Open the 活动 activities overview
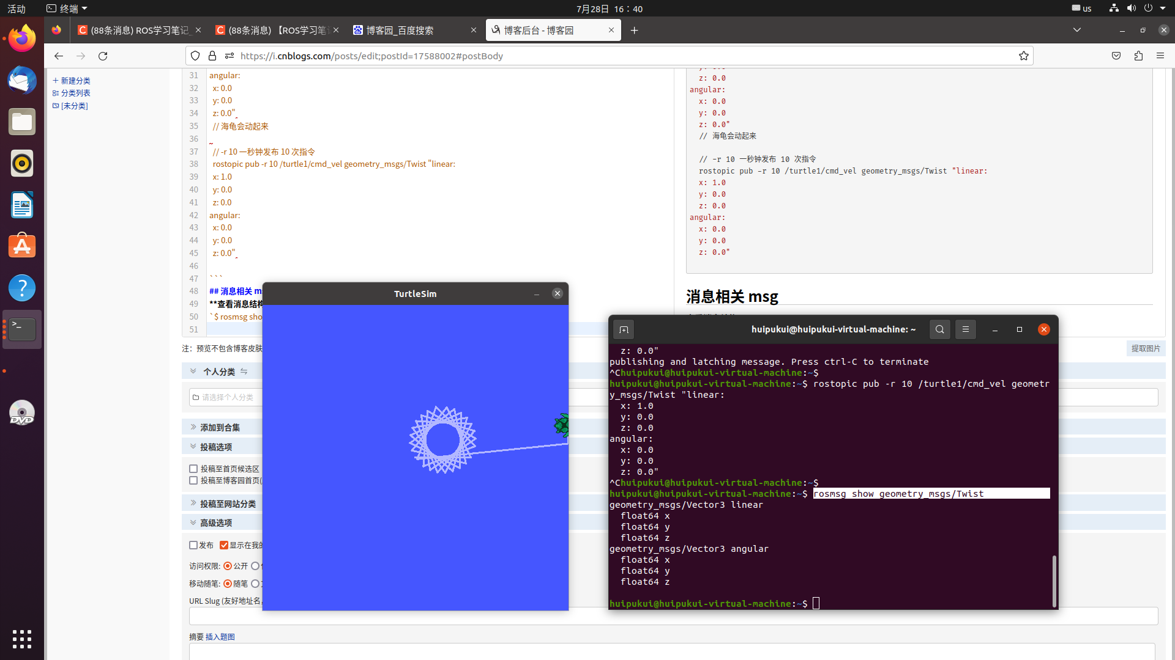The image size is (1175, 660). 17,9
